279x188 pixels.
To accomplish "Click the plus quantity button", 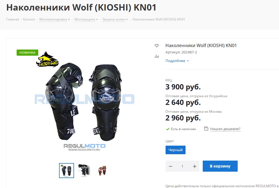I will 194,166.
